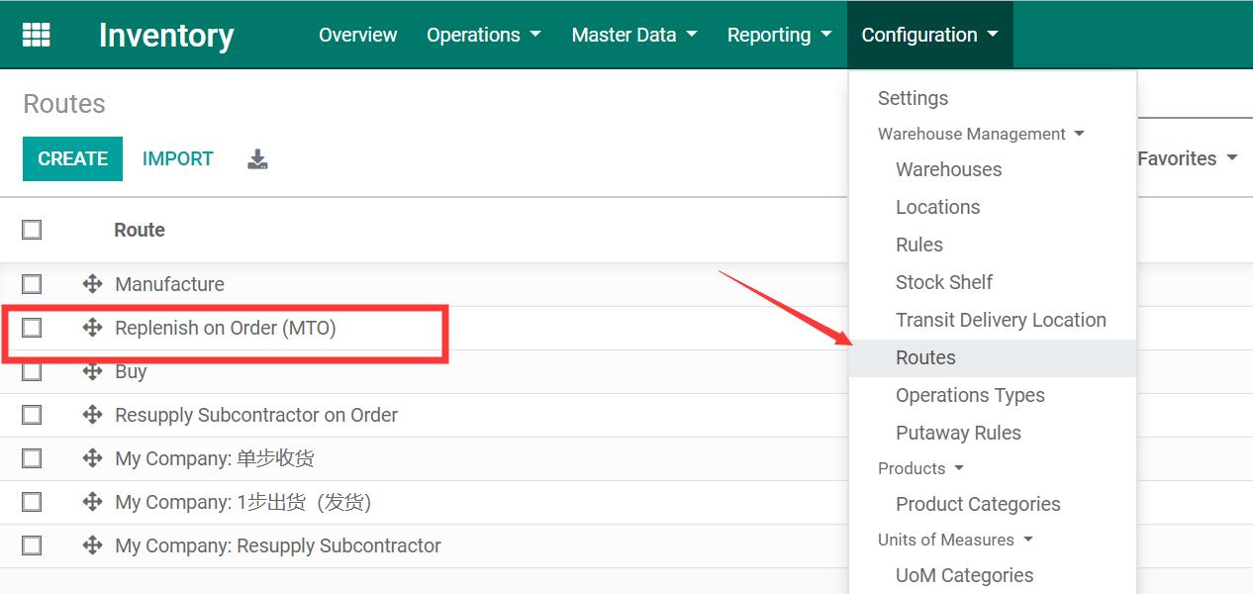Click the CREATE button
The width and height of the screenshot is (1253, 594).
(72, 158)
